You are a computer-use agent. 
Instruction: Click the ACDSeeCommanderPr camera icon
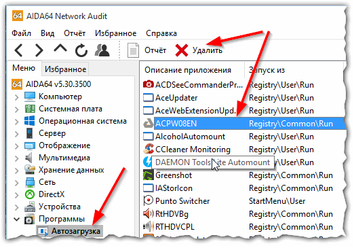coord(149,85)
